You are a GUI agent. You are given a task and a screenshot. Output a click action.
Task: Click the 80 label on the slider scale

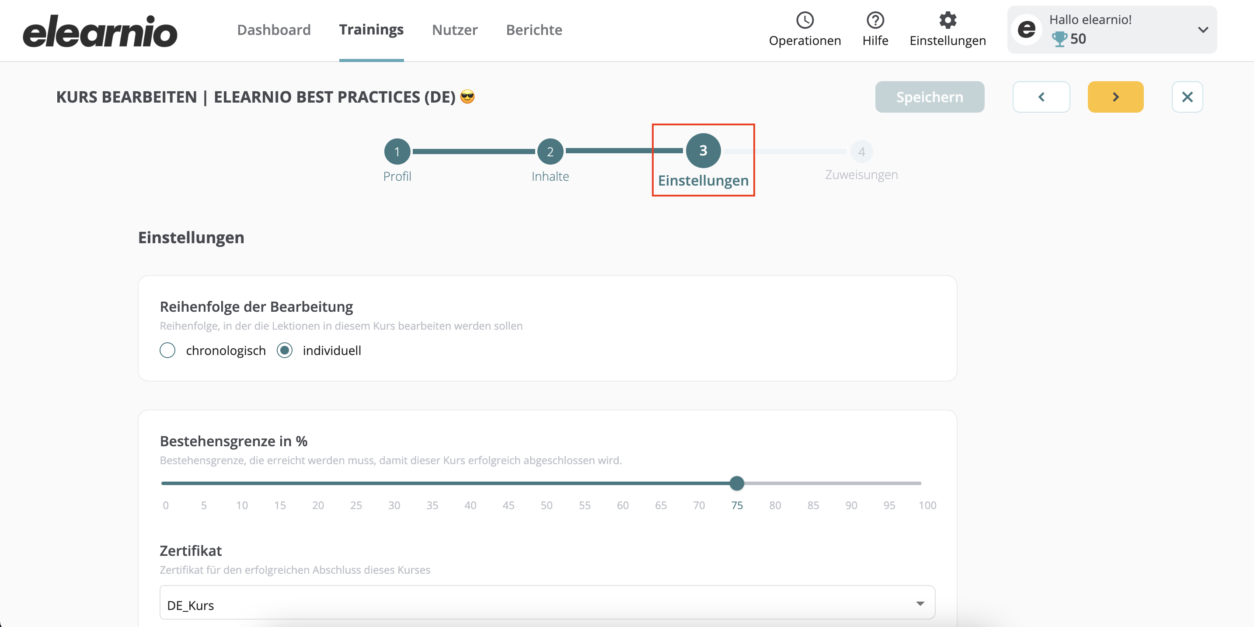(x=775, y=505)
